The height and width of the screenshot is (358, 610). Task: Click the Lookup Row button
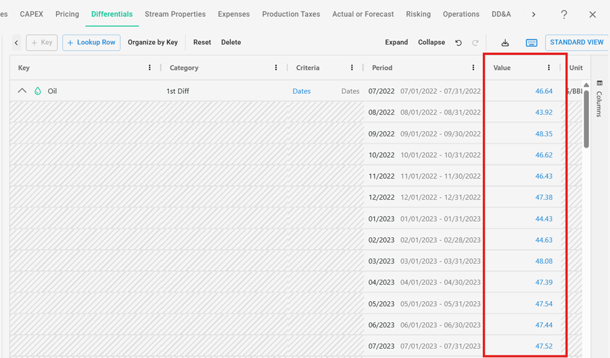[91, 43]
